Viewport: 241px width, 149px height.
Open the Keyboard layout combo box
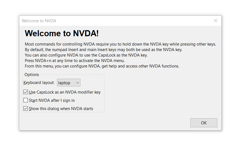click(x=69, y=83)
